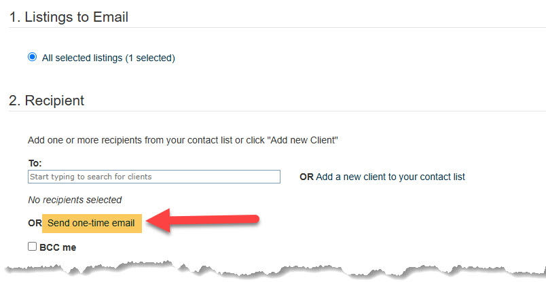
Task: Click the torn-paper edge at image bottom
Action: point(273,269)
